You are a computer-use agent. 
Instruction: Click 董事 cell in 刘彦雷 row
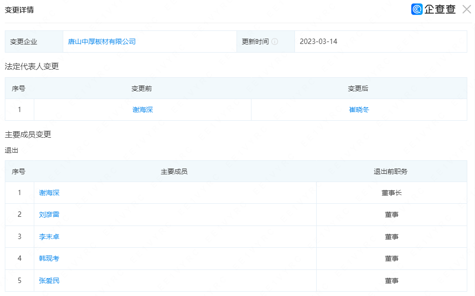tap(391, 214)
